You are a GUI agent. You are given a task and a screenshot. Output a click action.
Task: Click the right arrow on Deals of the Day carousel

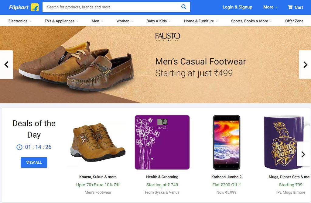click(x=303, y=154)
